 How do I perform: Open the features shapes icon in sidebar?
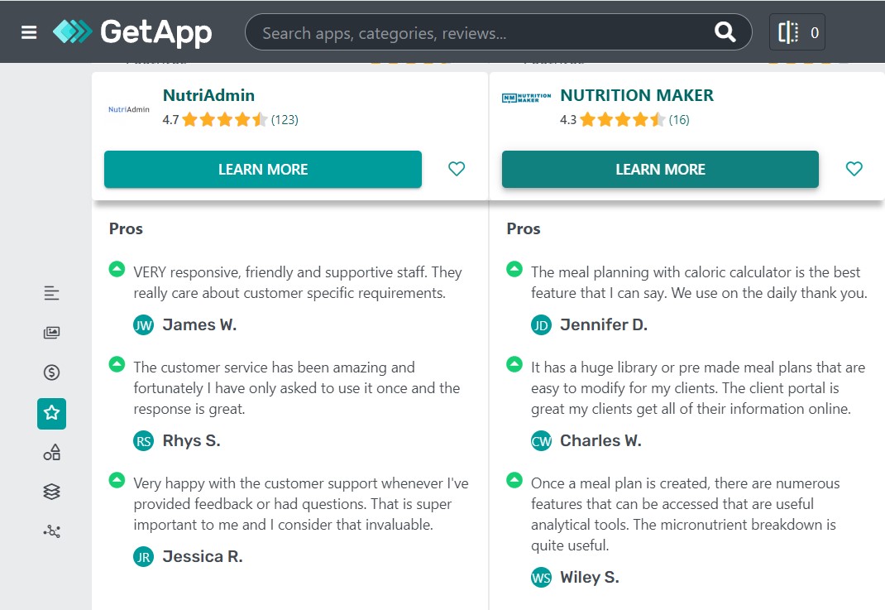[x=50, y=452]
